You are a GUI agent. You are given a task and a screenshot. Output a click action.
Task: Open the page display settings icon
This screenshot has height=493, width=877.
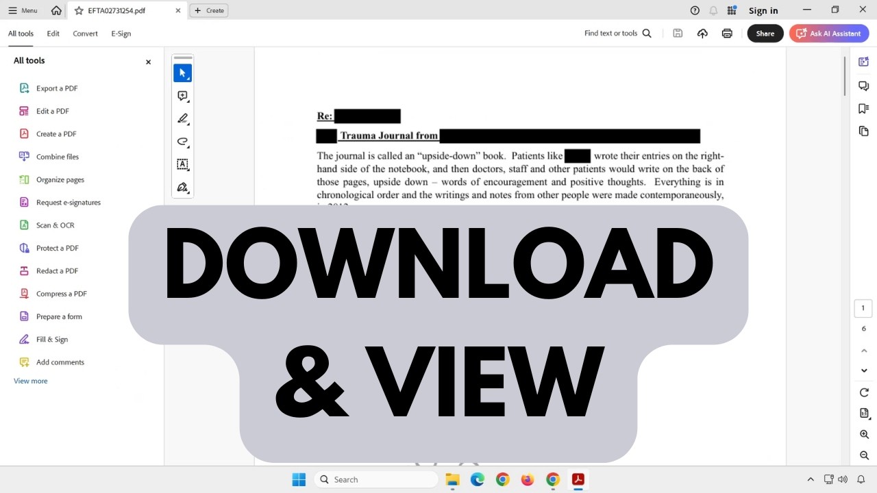click(864, 413)
